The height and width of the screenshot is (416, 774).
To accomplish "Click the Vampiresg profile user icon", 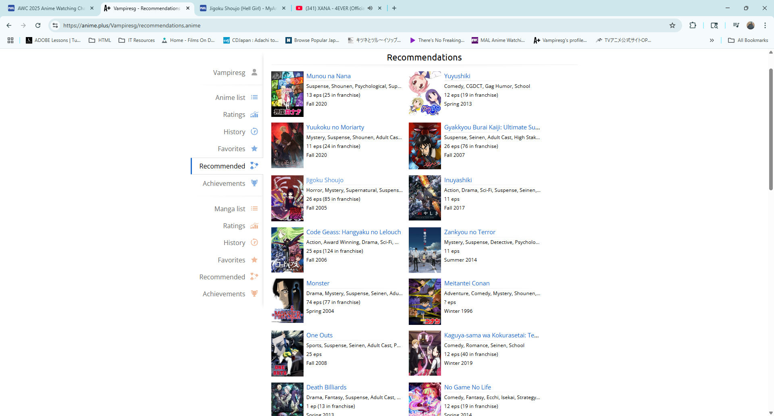I will 254,72.
